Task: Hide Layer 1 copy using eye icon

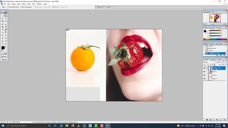Action: pos(204,68)
